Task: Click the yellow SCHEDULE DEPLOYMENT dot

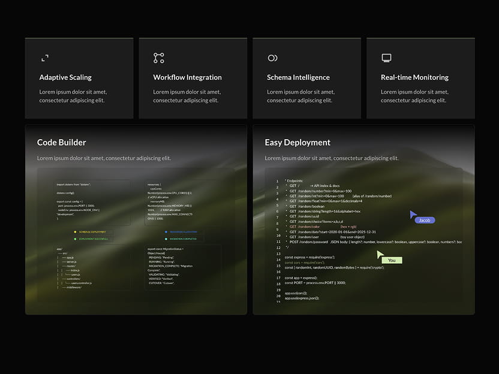Action: (x=74, y=231)
